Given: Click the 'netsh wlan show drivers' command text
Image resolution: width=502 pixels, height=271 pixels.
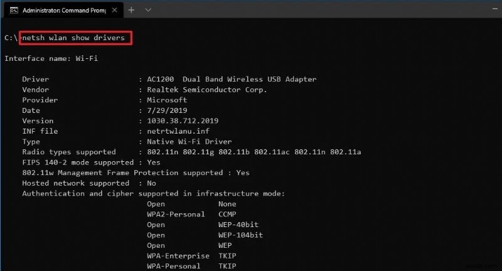Looking at the screenshot, I should 73,38.
